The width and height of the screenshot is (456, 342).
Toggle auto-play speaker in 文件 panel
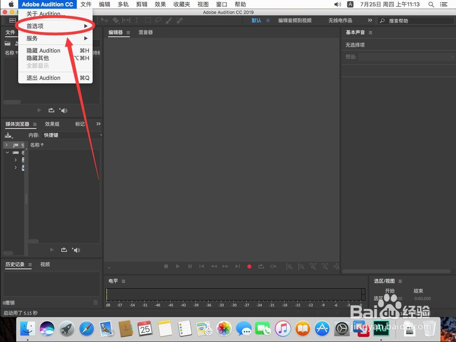[63, 110]
